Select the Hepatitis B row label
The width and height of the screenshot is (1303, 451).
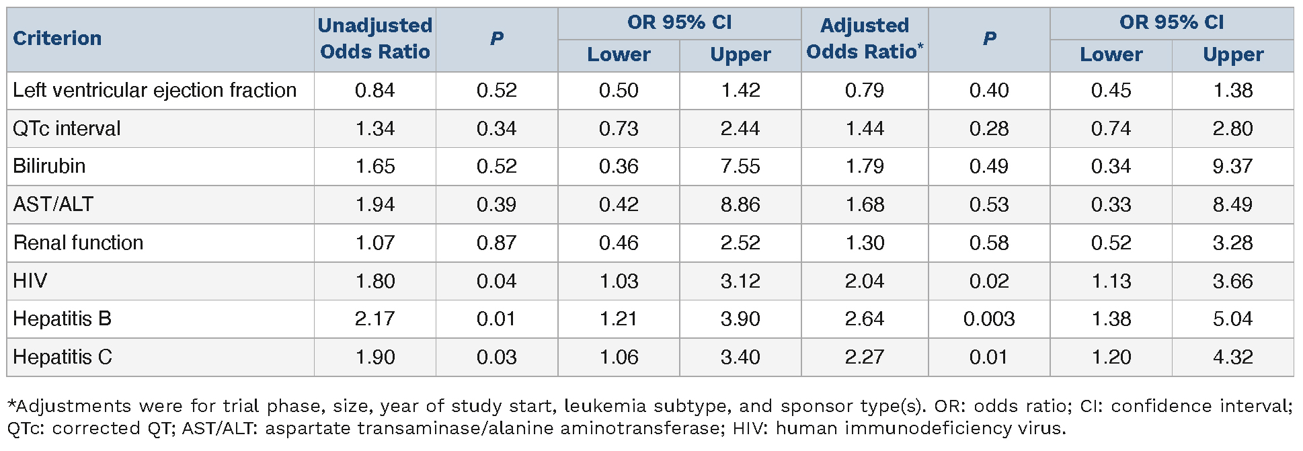[x=62, y=319]
